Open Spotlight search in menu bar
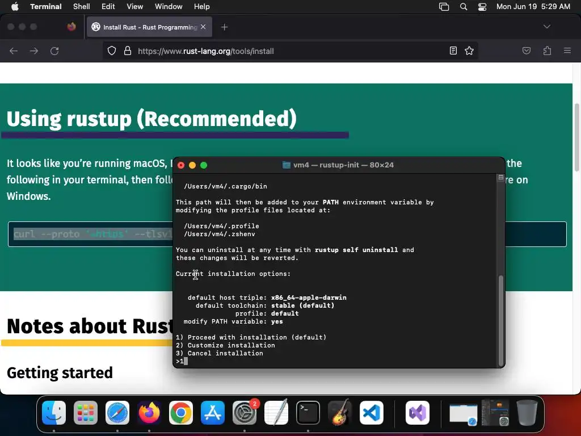Viewport: 581px width, 436px height. 464,7
